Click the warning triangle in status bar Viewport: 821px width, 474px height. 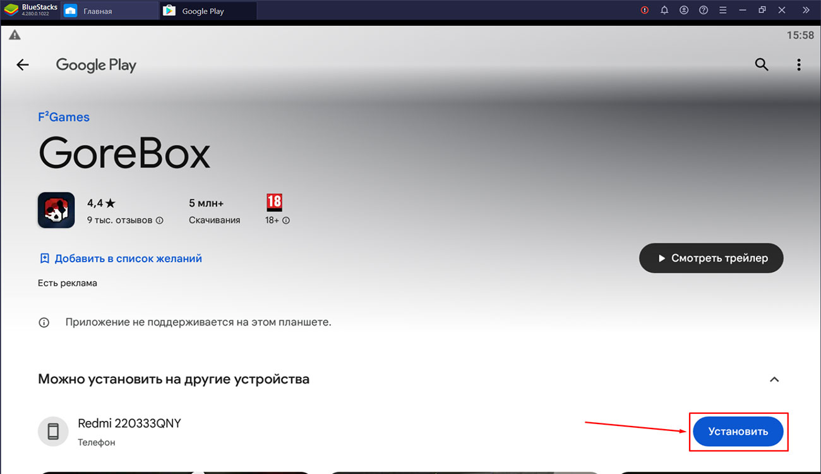click(15, 35)
